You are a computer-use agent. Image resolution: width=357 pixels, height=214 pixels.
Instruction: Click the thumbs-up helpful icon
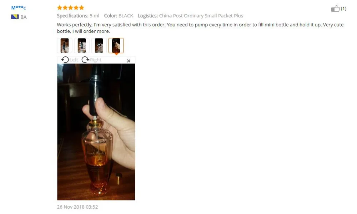tap(335, 9)
